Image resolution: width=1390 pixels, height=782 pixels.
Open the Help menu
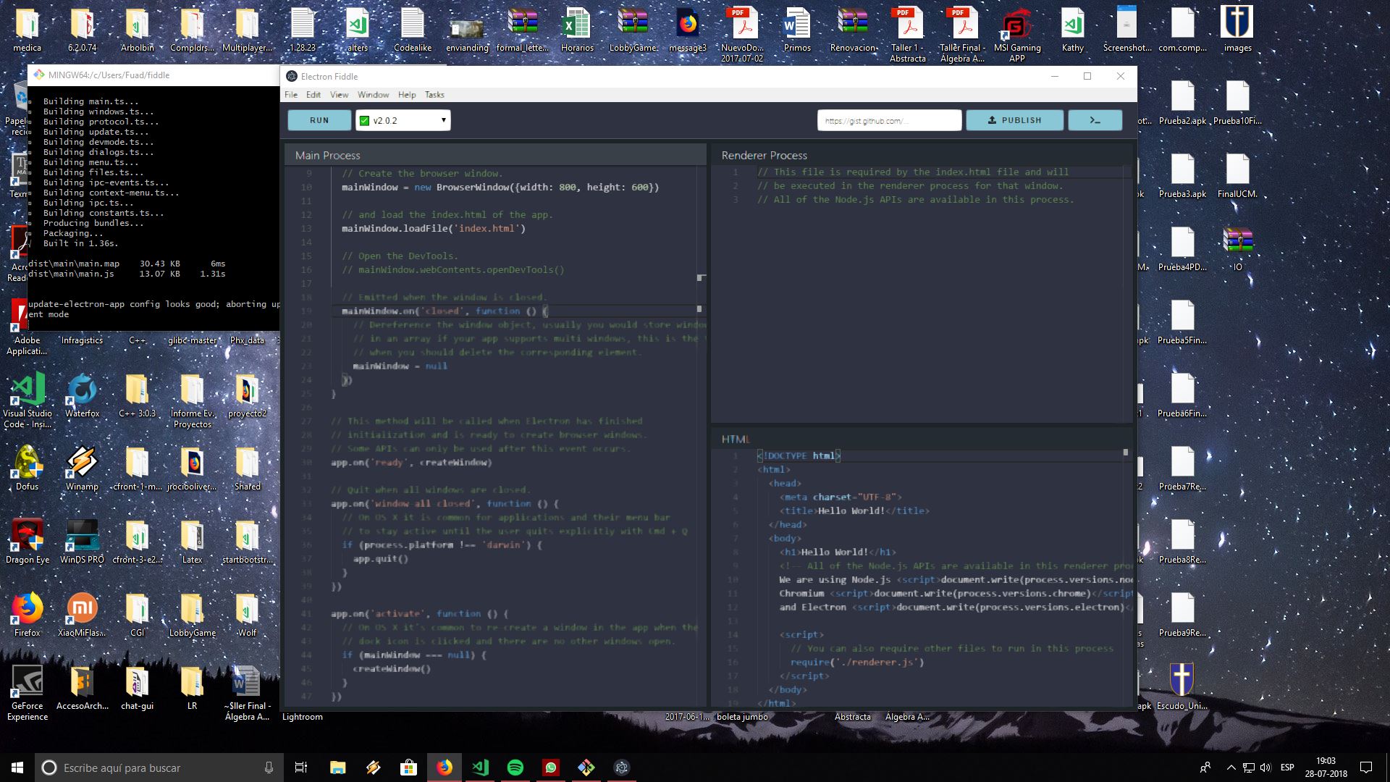[x=408, y=94]
